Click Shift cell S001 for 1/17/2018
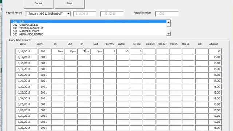 (44, 57)
